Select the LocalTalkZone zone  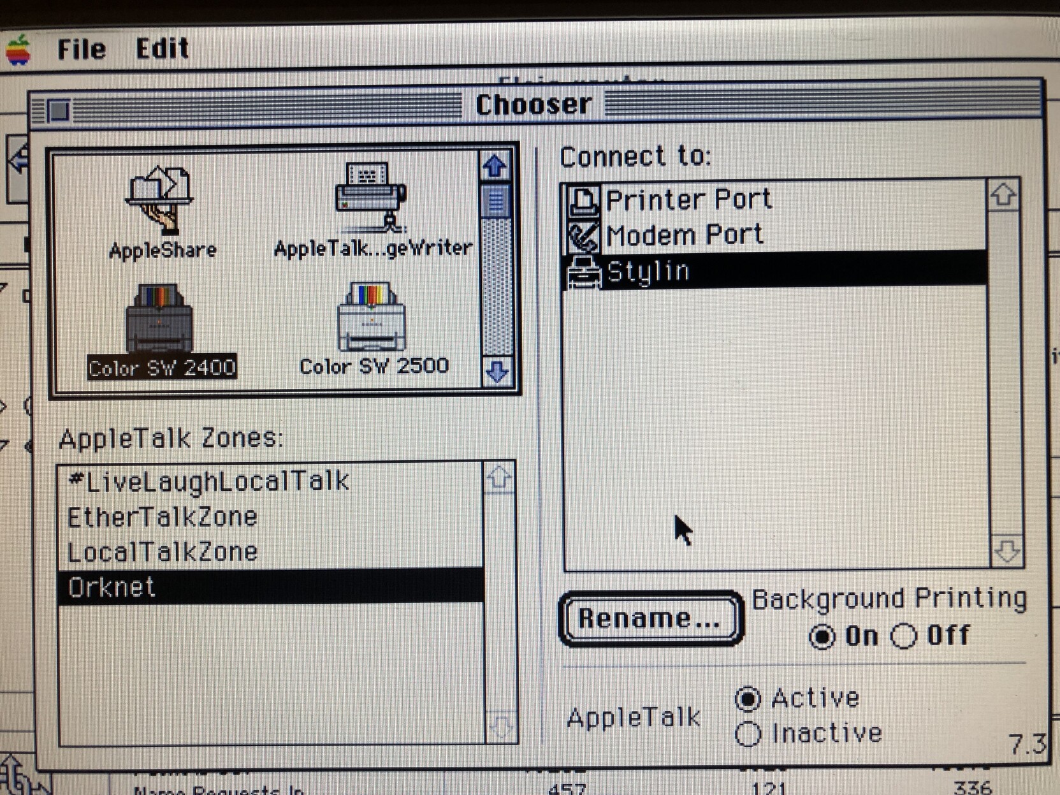(x=270, y=551)
